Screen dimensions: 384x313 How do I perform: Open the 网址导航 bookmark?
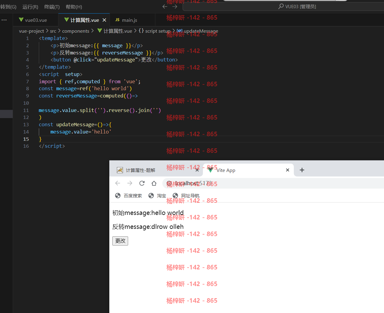pyautogui.click(x=186, y=196)
